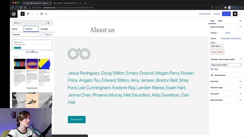The image size is (244, 137).
Task: Click the Explore patterns button
Action: [48, 35]
